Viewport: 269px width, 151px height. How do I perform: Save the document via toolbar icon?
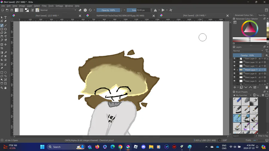[12, 10]
